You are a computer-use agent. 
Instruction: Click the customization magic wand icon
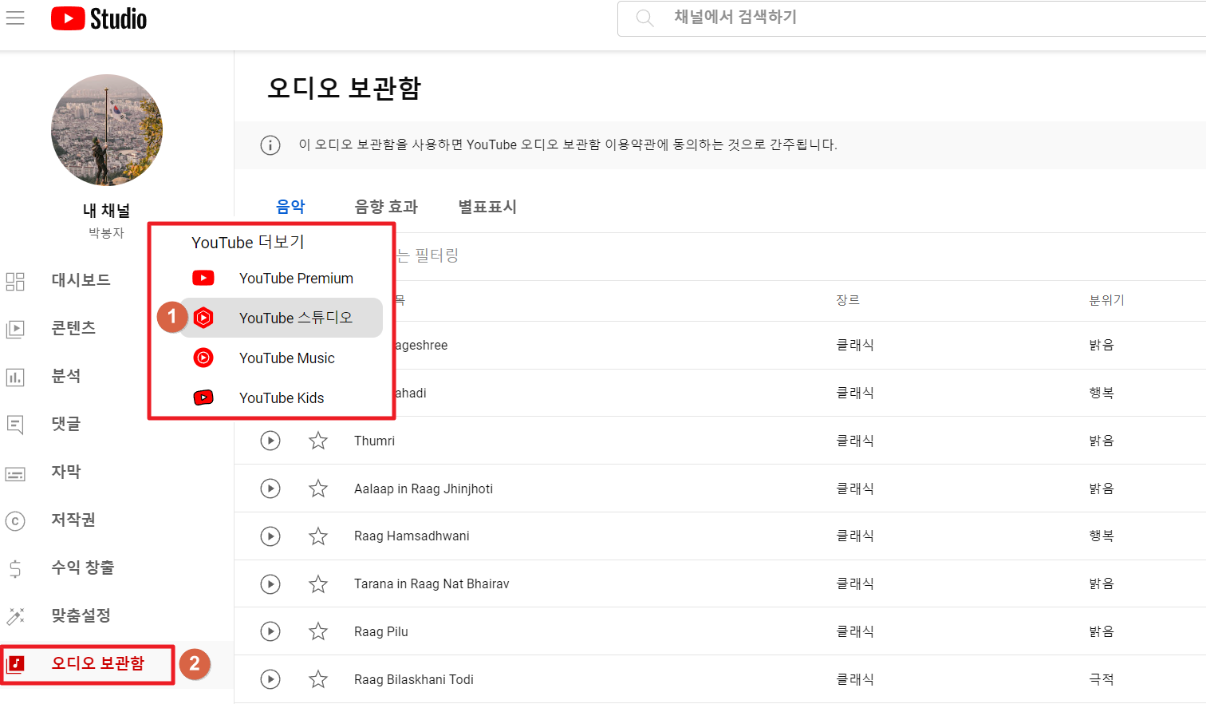(x=15, y=616)
